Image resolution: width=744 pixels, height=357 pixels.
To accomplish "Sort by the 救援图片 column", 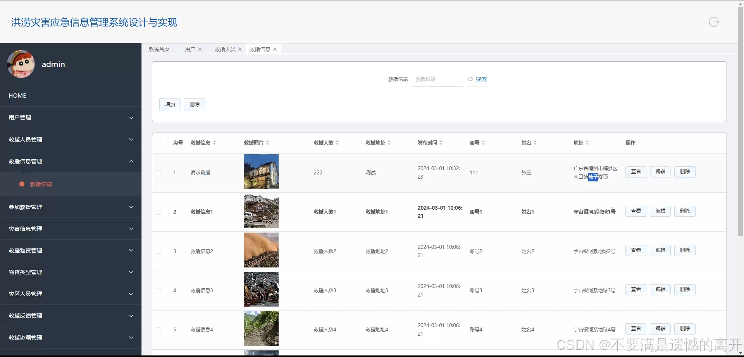I will 267,143.
